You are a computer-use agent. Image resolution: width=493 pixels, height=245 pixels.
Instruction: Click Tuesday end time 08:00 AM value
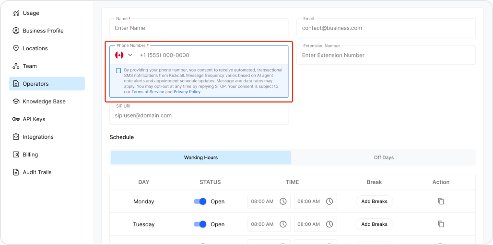pyautogui.click(x=309, y=224)
